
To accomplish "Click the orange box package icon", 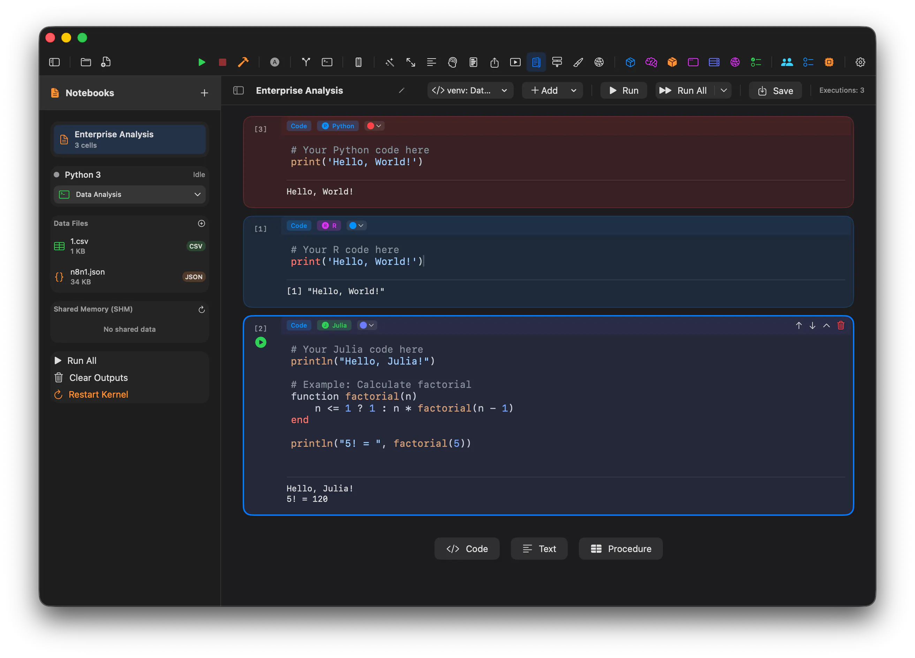I will click(x=672, y=62).
